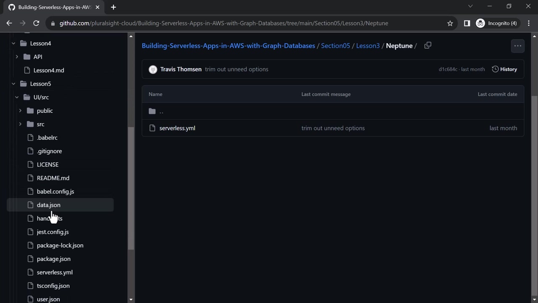Open a new browser tab
This screenshot has height=303, width=538.
pyautogui.click(x=113, y=7)
